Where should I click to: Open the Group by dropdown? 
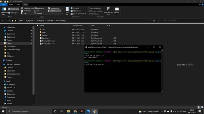(x=75, y=8)
